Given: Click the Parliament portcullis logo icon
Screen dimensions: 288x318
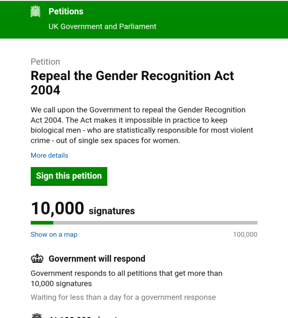Looking at the screenshot, I should (36, 11).
